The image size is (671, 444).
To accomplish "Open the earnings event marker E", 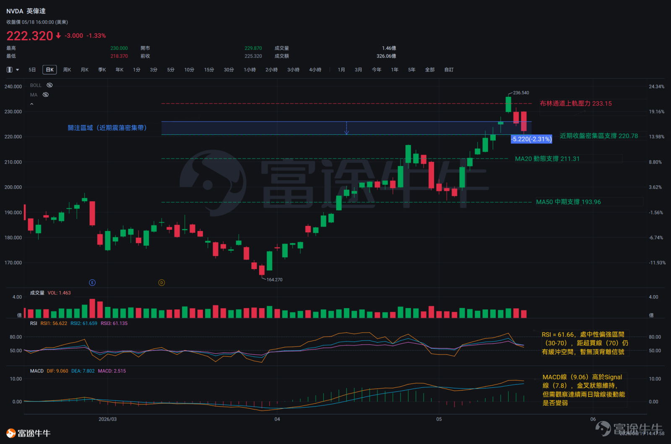I will [x=92, y=283].
